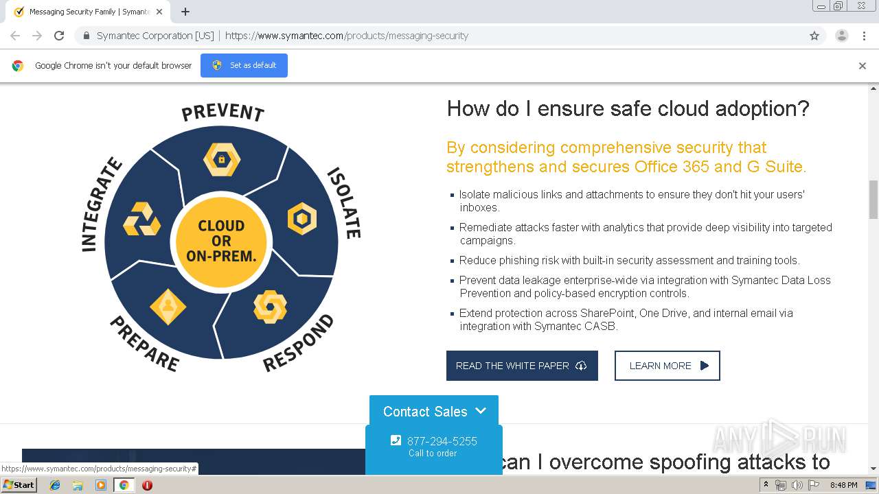Viewport: 879px width, 494px height.
Task: Click the RESPOND label on the wheel
Action: (298, 344)
